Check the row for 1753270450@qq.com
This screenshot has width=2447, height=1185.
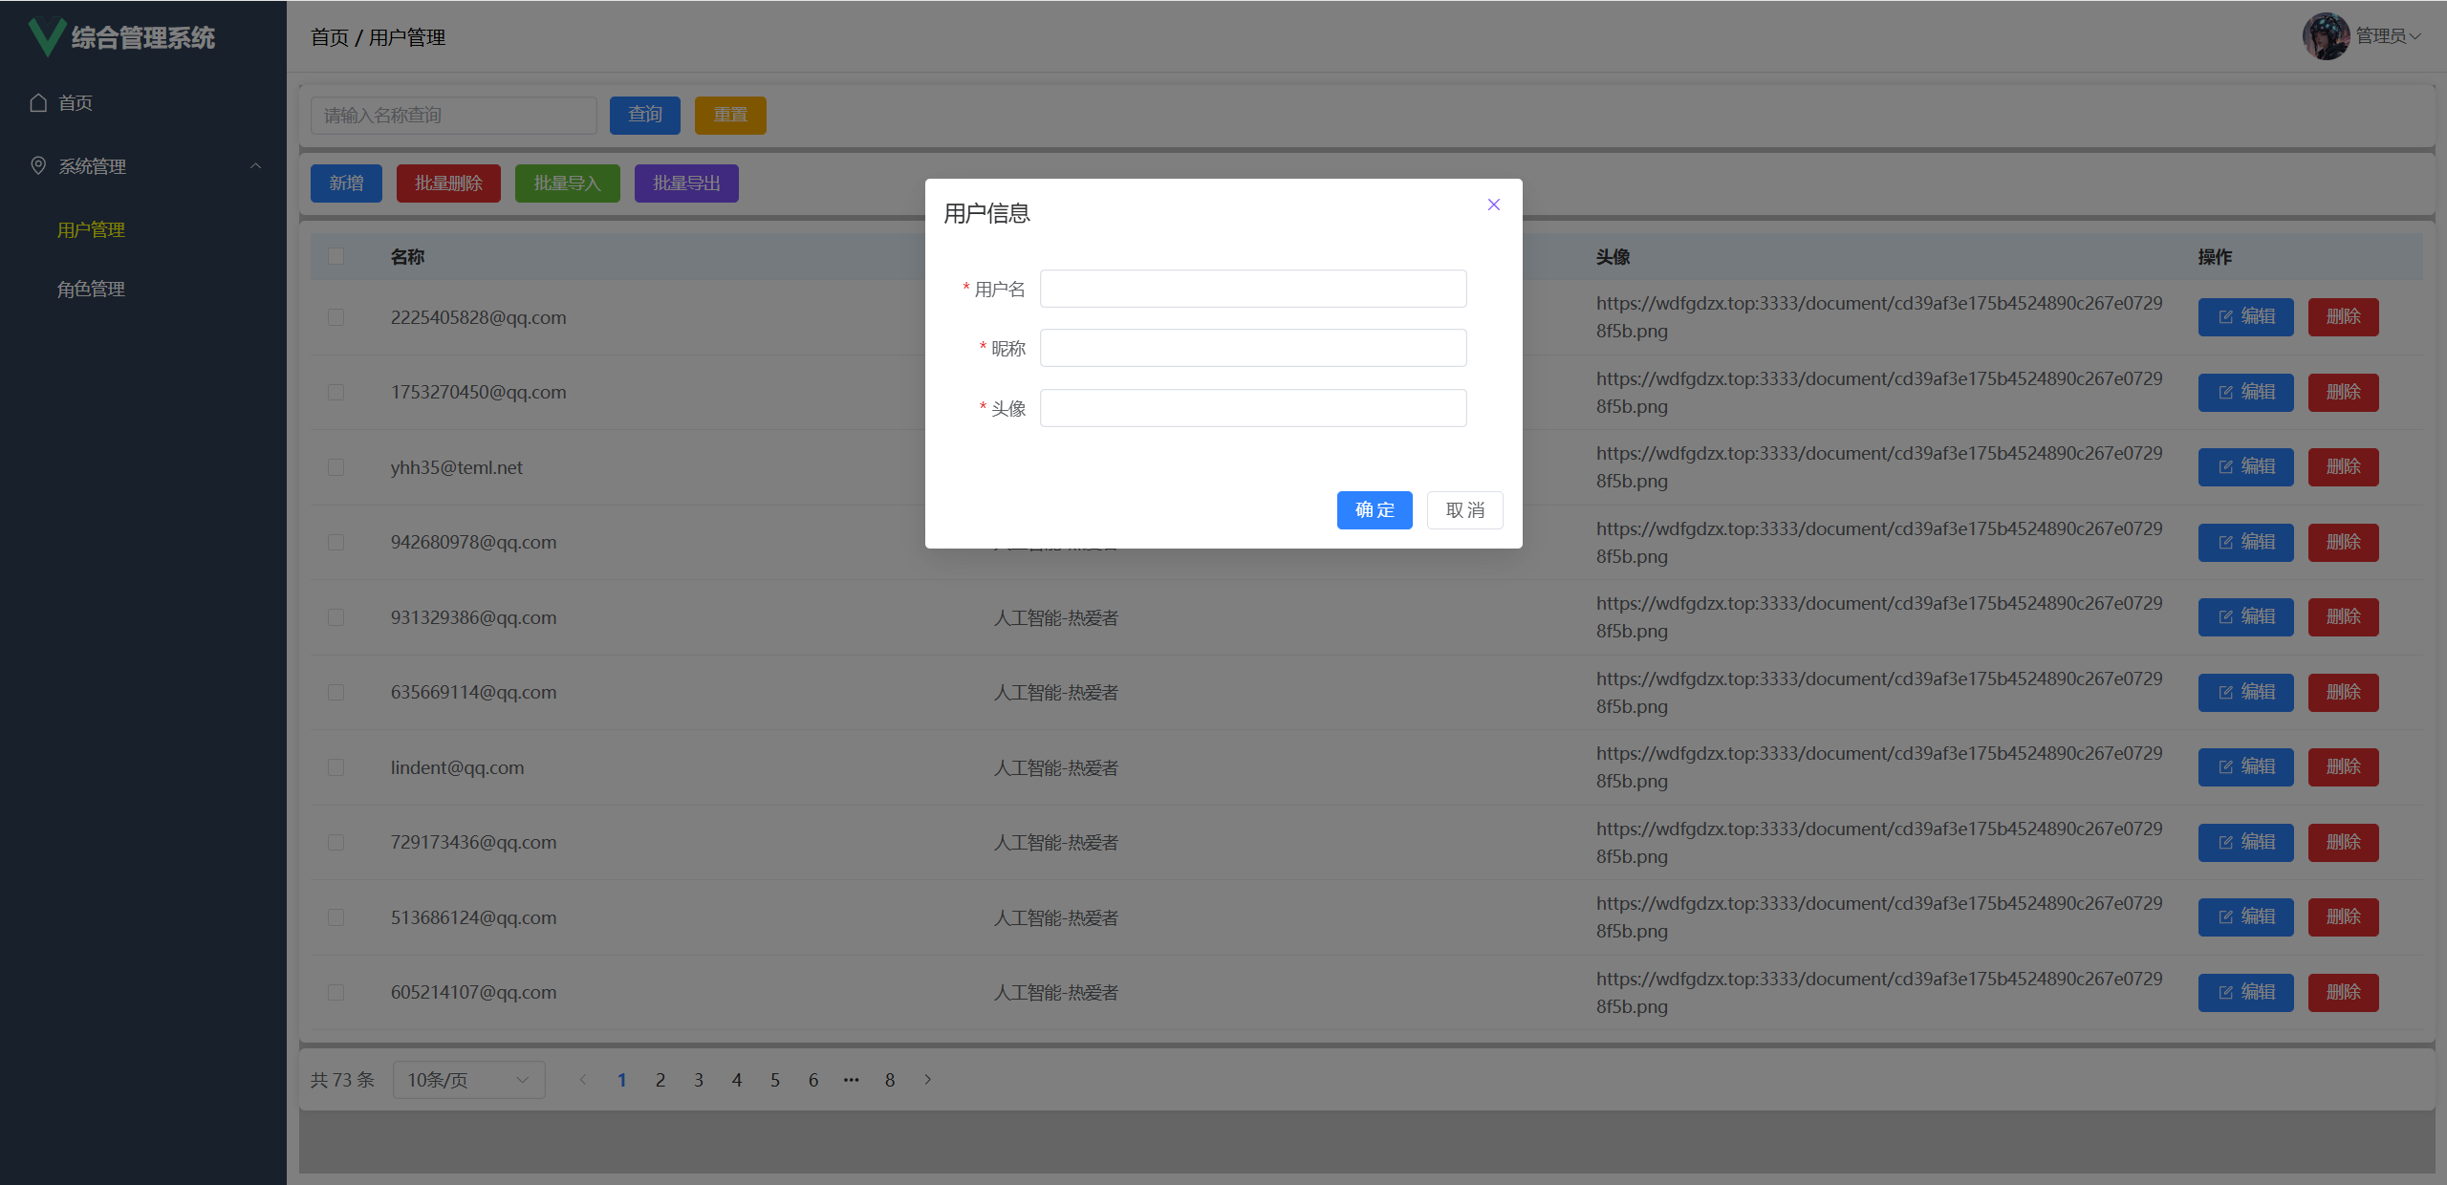point(336,392)
